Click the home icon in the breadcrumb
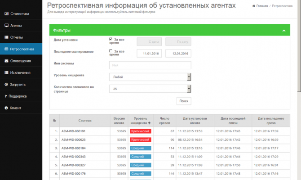The height and width of the screenshot is (180, 301). 253,6
